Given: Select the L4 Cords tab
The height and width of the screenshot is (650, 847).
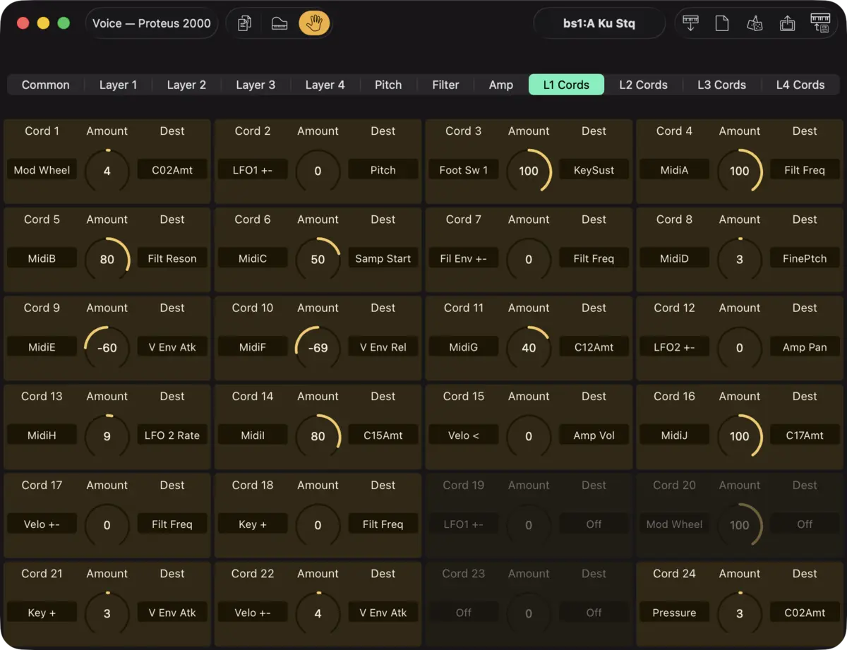Looking at the screenshot, I should click(x=800, y=85).
